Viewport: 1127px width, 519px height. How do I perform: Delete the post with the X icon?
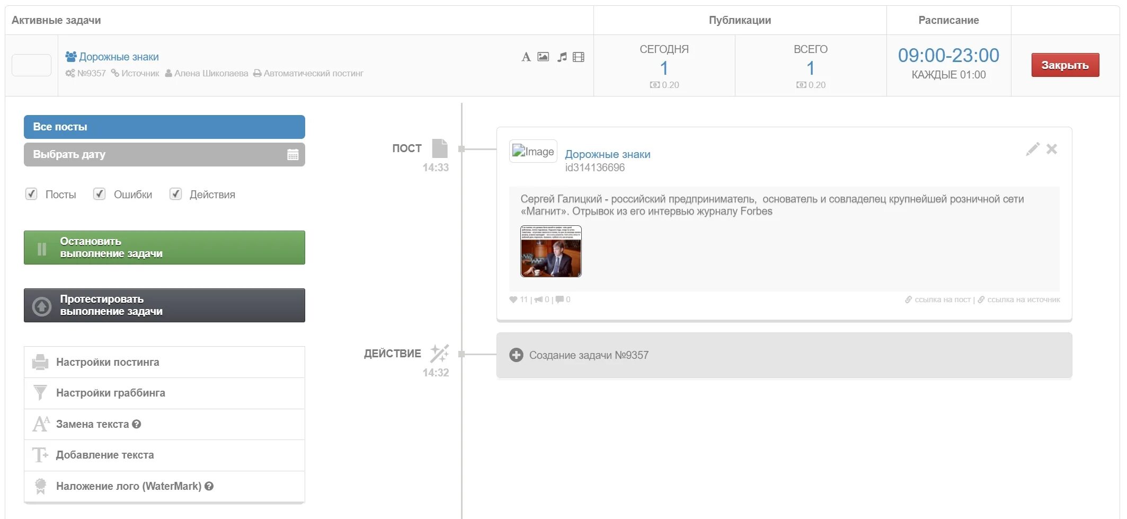(x=1052, y=149)
